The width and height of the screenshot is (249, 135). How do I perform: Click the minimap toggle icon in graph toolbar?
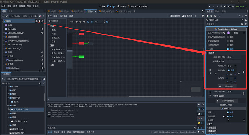tap(107, 22)
